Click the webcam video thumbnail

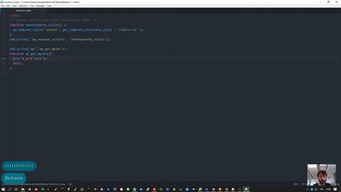pos(321,175)
